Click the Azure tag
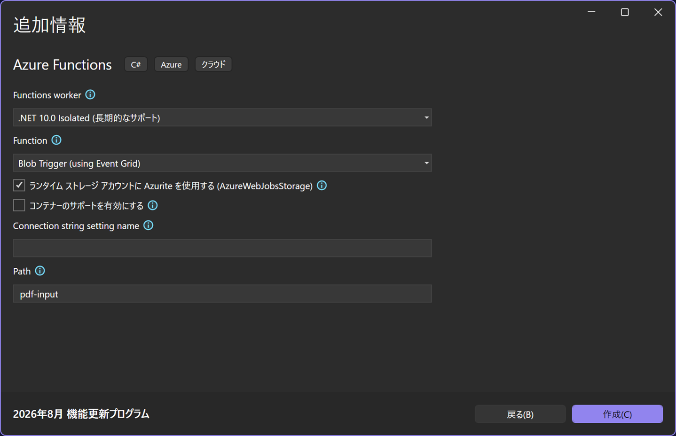This screenshot has width=676, height=436. (x=171, y=64)
